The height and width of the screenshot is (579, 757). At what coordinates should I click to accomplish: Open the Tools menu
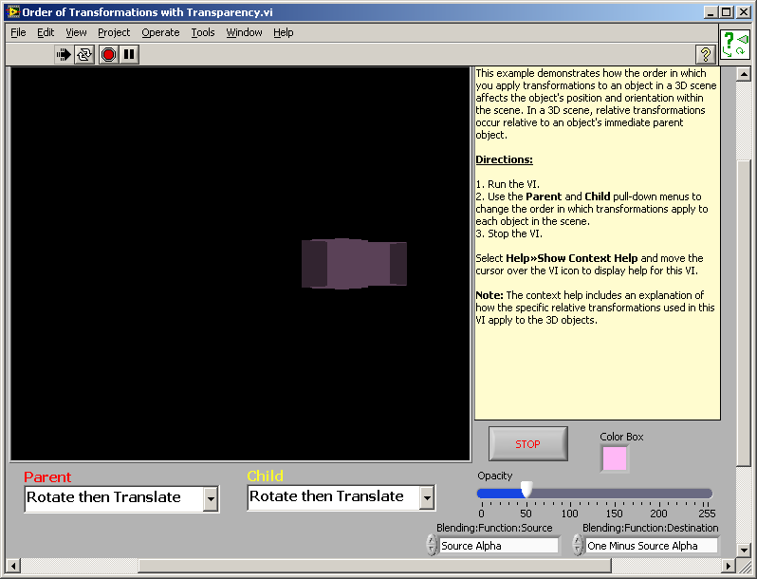coord(203,32)
